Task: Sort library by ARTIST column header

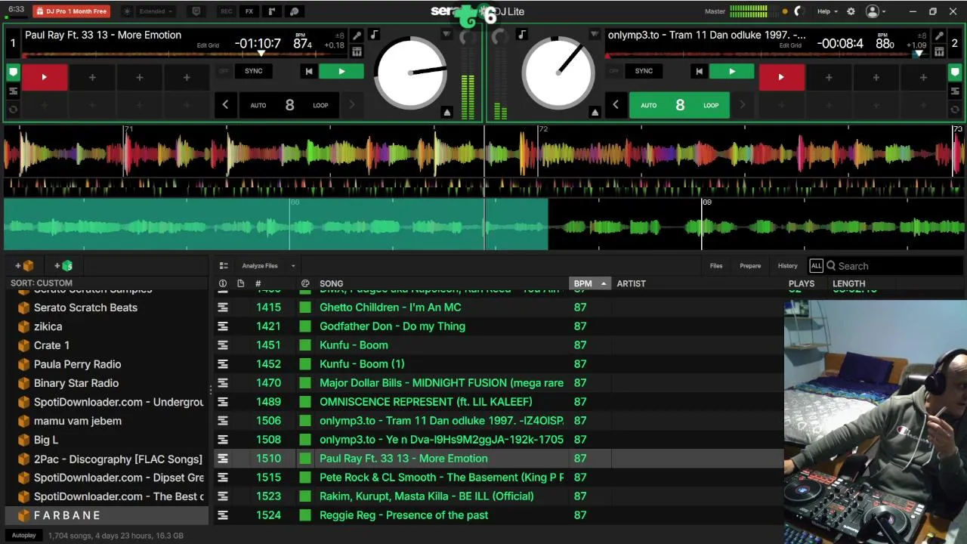Action: [632, 283]
